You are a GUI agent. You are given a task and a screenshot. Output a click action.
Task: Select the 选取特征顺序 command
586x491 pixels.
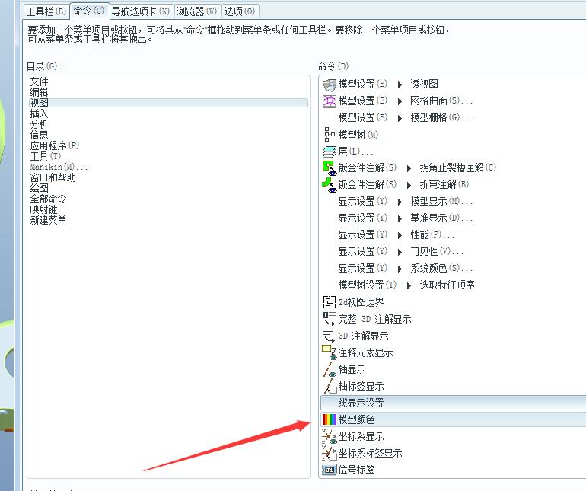pyautogui.click(x=447, y=285)
